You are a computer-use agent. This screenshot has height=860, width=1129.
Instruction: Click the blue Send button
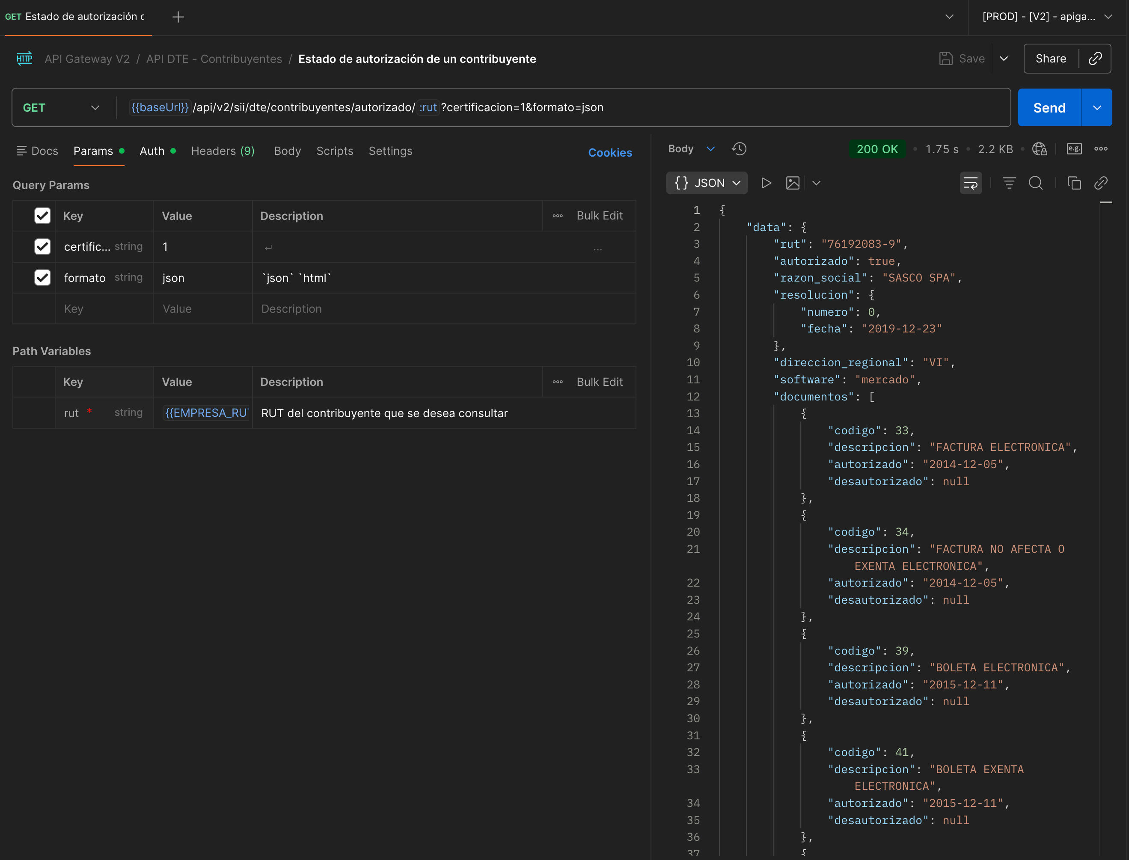(x=1049, y=107)
